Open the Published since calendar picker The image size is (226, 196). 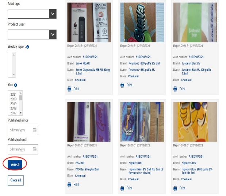(x=35, y=130)
